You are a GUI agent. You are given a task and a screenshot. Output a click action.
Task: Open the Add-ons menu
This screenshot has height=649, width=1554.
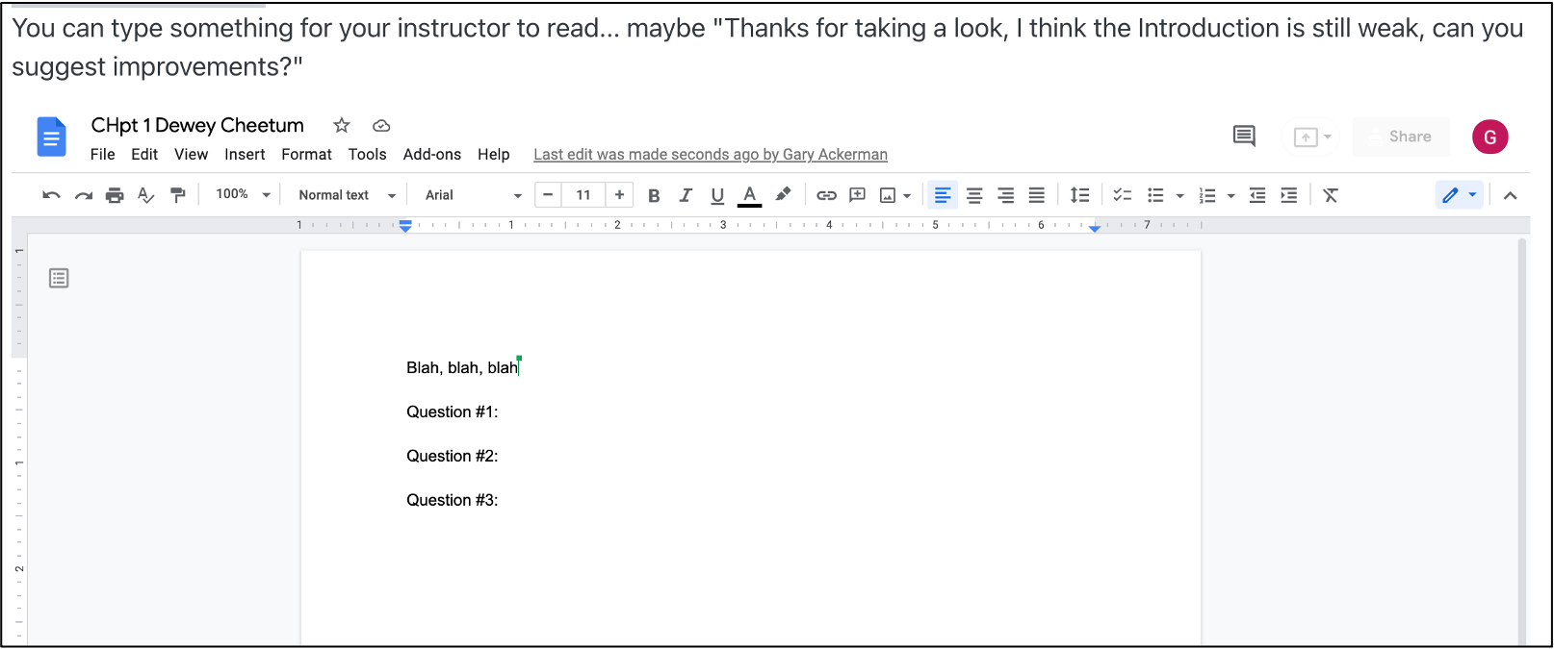coord(431,154)
